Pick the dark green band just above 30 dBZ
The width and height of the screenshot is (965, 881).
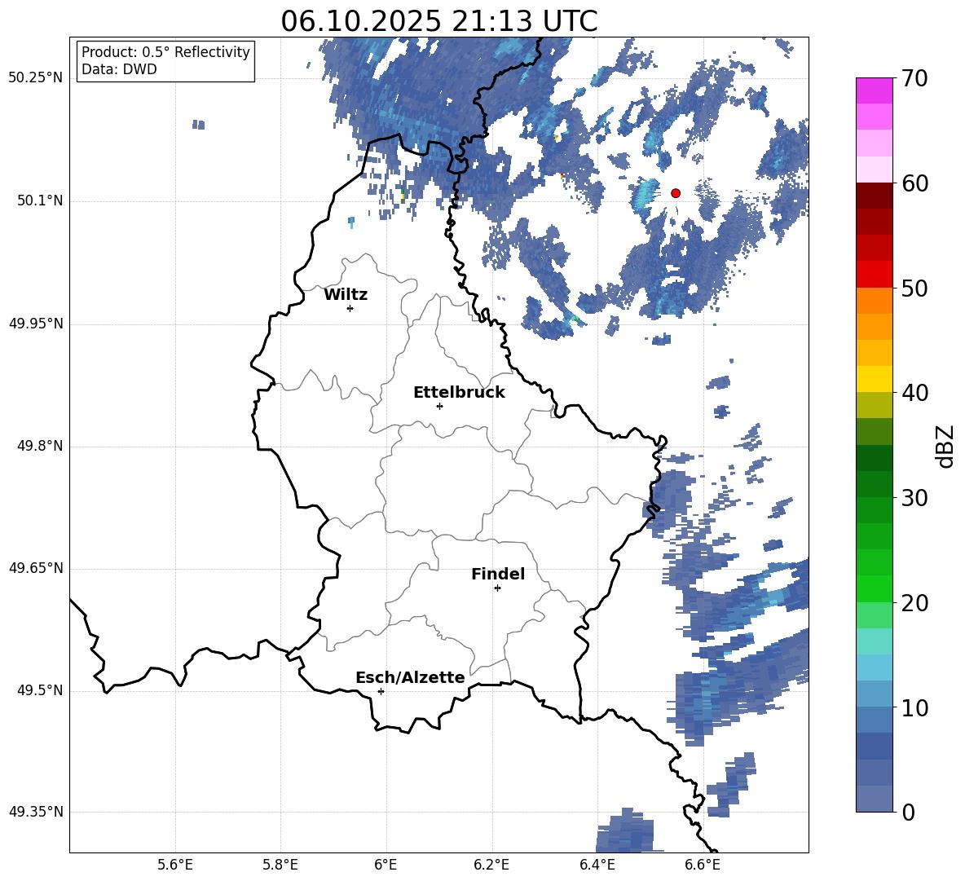click(874, 484)
